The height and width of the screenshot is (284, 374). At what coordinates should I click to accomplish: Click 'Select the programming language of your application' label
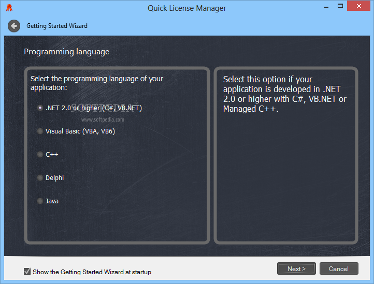[x=97, y=83]
